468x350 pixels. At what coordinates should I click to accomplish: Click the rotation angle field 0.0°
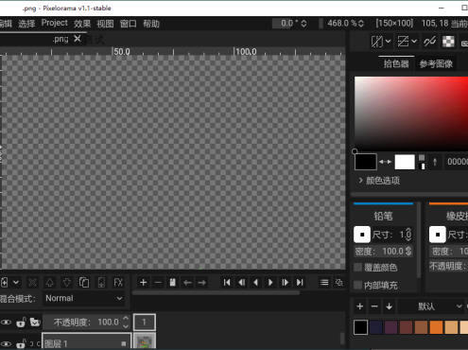pyautogui.click(x=286, y=24)
